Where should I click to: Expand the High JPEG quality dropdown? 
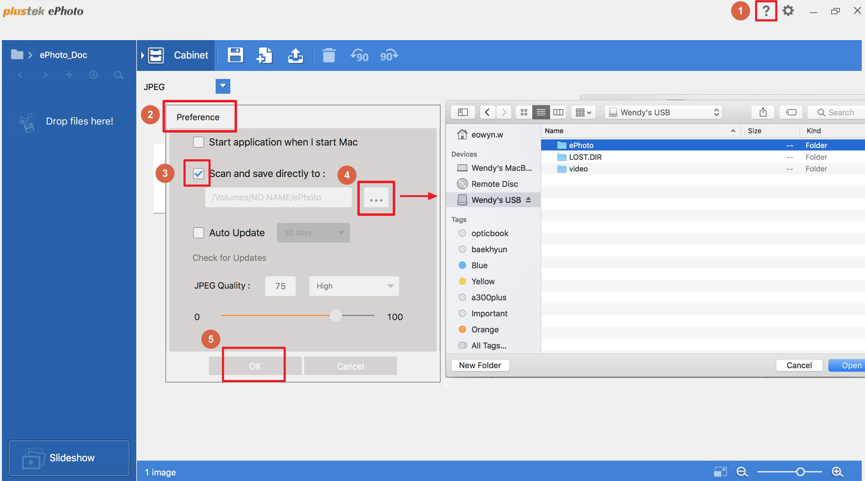[x=354, y=286]
